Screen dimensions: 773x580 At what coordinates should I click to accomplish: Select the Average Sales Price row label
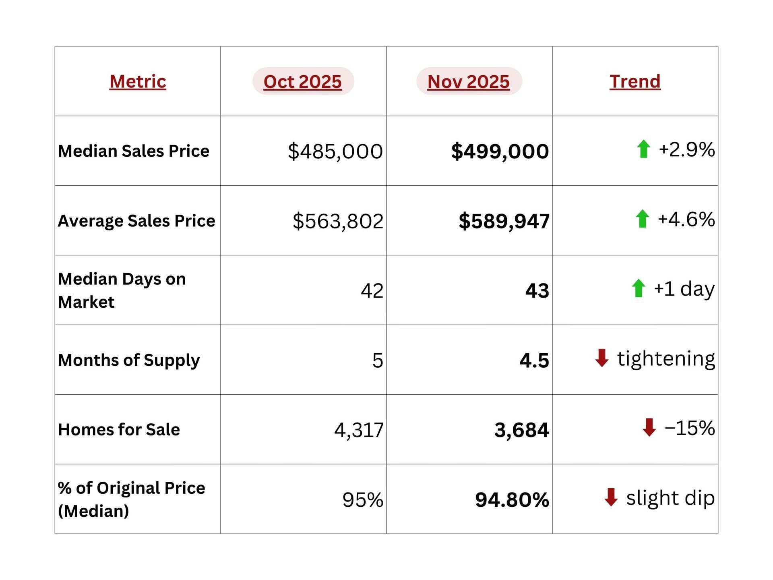click(136, 221)
